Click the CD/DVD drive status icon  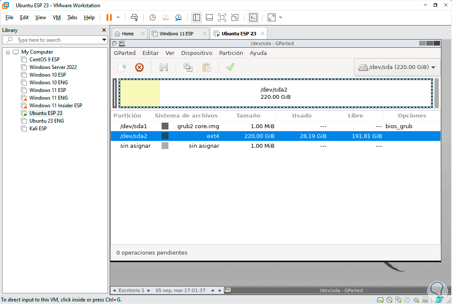pyautogui.click(x=389, y=300)
